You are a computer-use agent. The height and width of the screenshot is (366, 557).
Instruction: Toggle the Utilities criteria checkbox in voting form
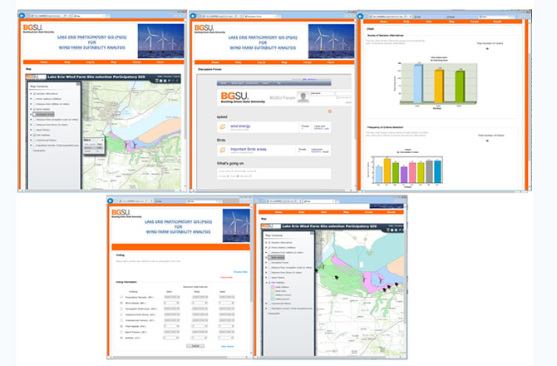122,339
